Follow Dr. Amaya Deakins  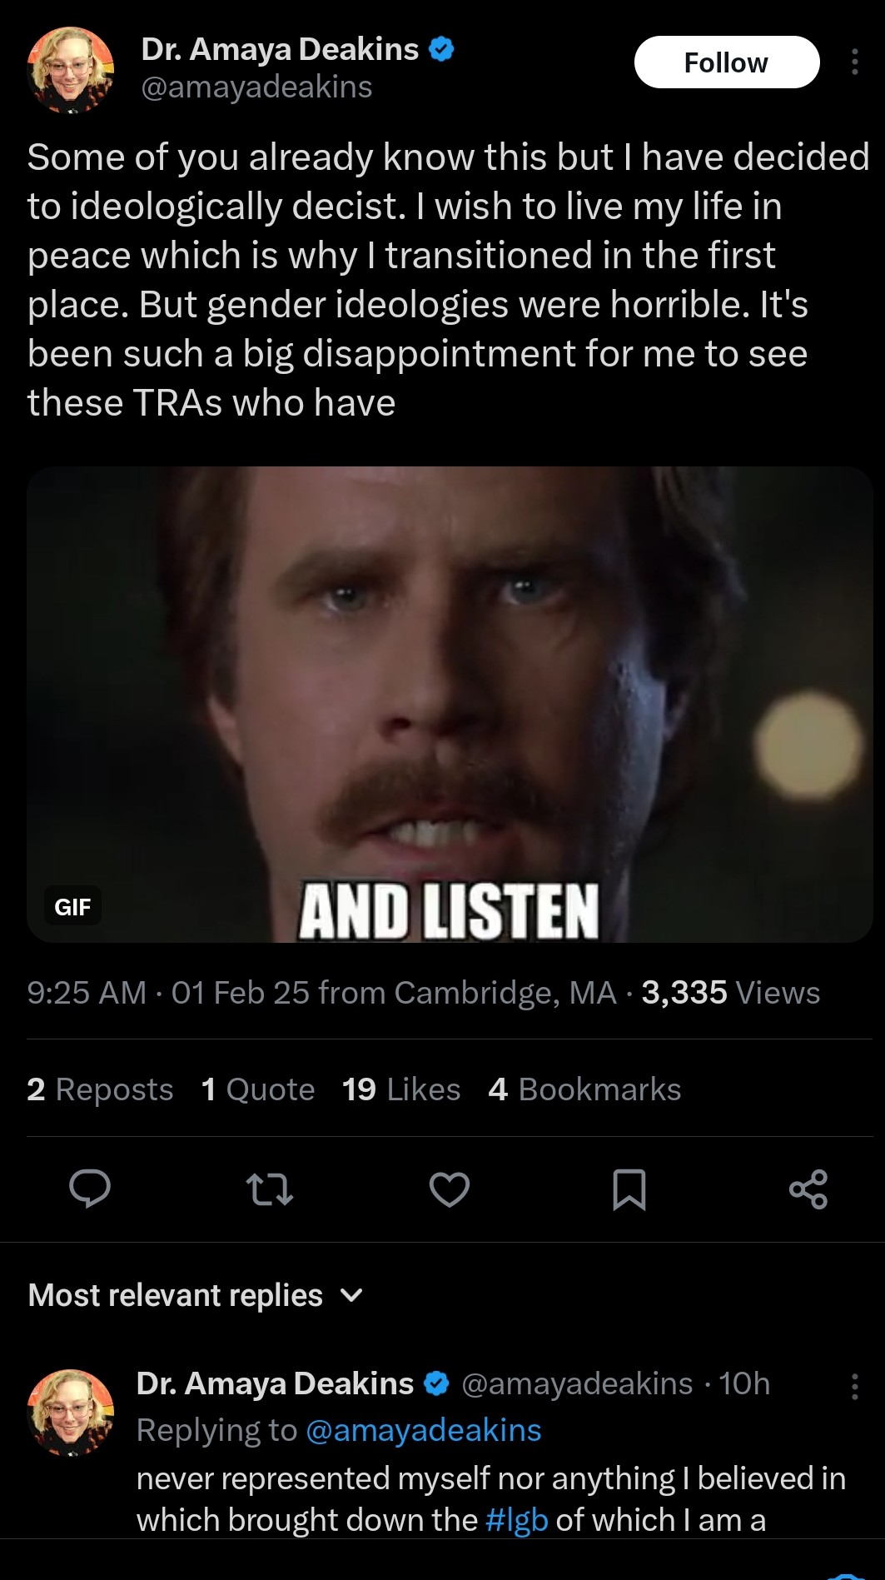(727, 62)
